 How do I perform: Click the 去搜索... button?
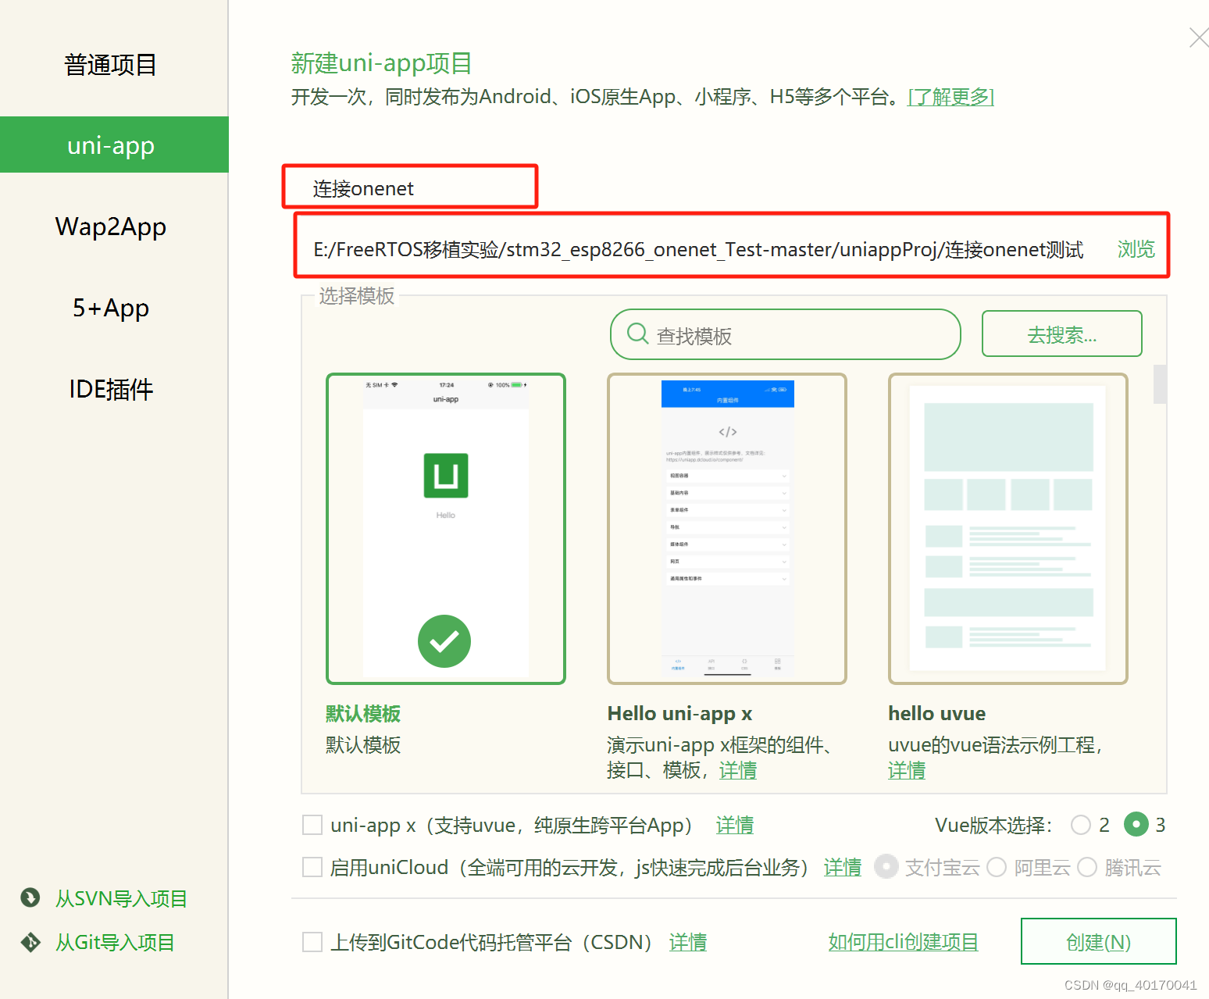1061,334
